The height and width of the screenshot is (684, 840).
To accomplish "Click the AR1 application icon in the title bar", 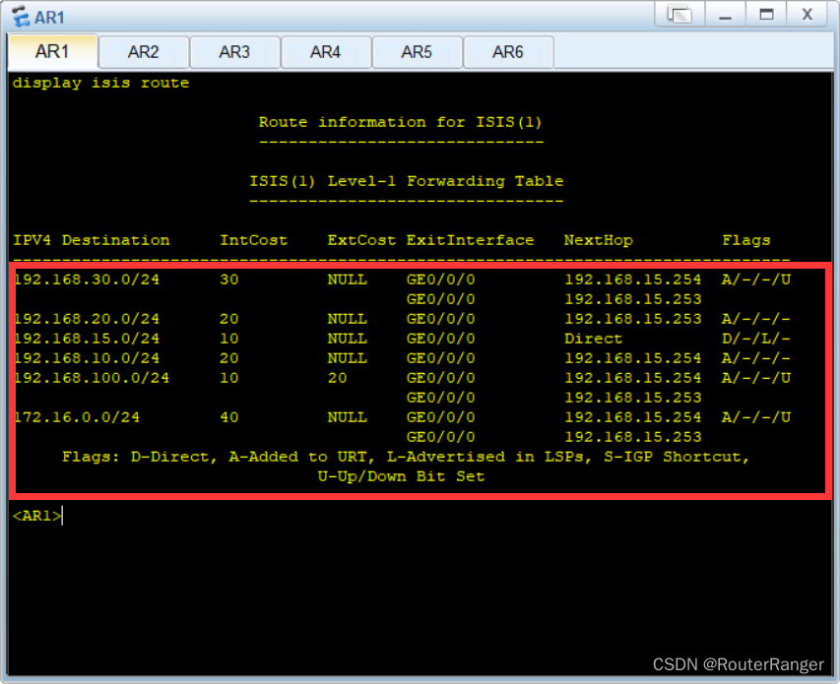I will 21,17.
